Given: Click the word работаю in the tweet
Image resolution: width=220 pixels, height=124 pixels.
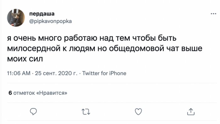Looking at the screenshot, I should (x=81, y=38).
